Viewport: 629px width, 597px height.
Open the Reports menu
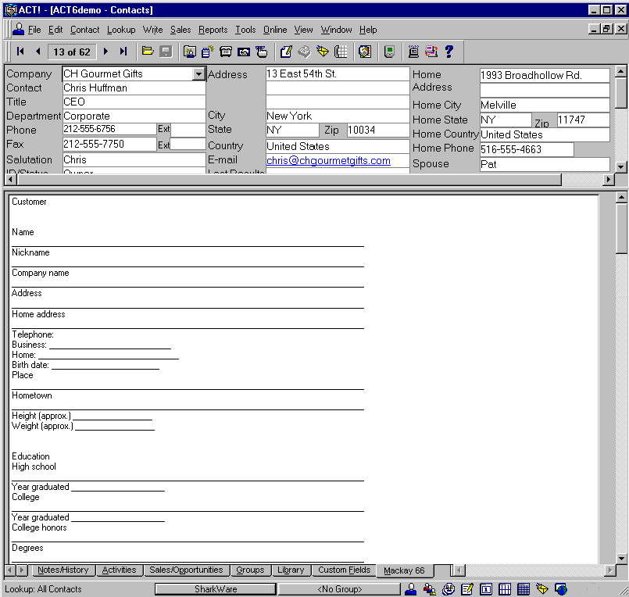[x=213, y=30]
